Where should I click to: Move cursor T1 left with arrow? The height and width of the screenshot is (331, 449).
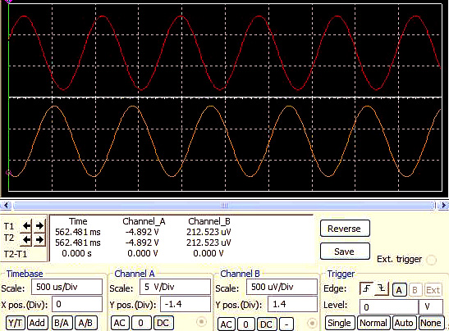click(x=26, y=226)
